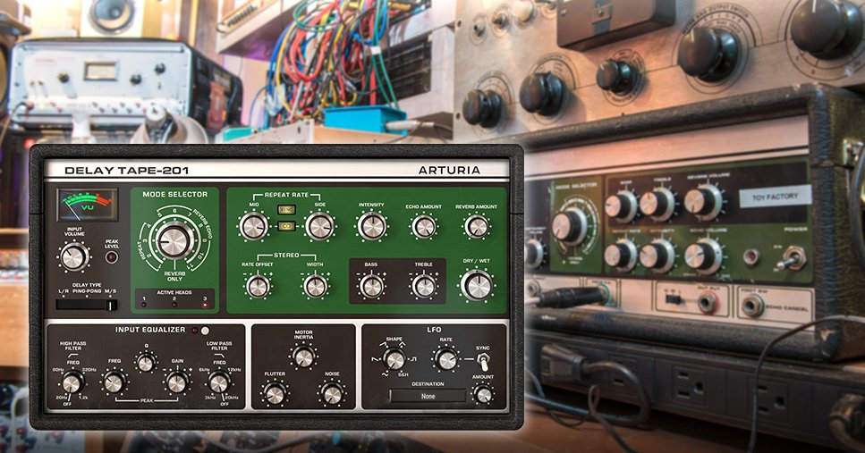This screenshot has width=865, height=453.
Task: Click the Mode Selector rotary knob
Action: coord(174,241)
